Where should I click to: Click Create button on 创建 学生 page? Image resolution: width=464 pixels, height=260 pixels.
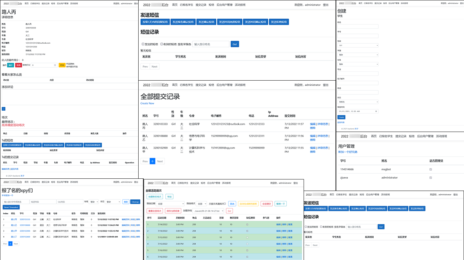tap(341, 117)
